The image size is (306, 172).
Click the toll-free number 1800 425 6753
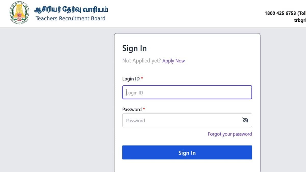click(280, 13)
